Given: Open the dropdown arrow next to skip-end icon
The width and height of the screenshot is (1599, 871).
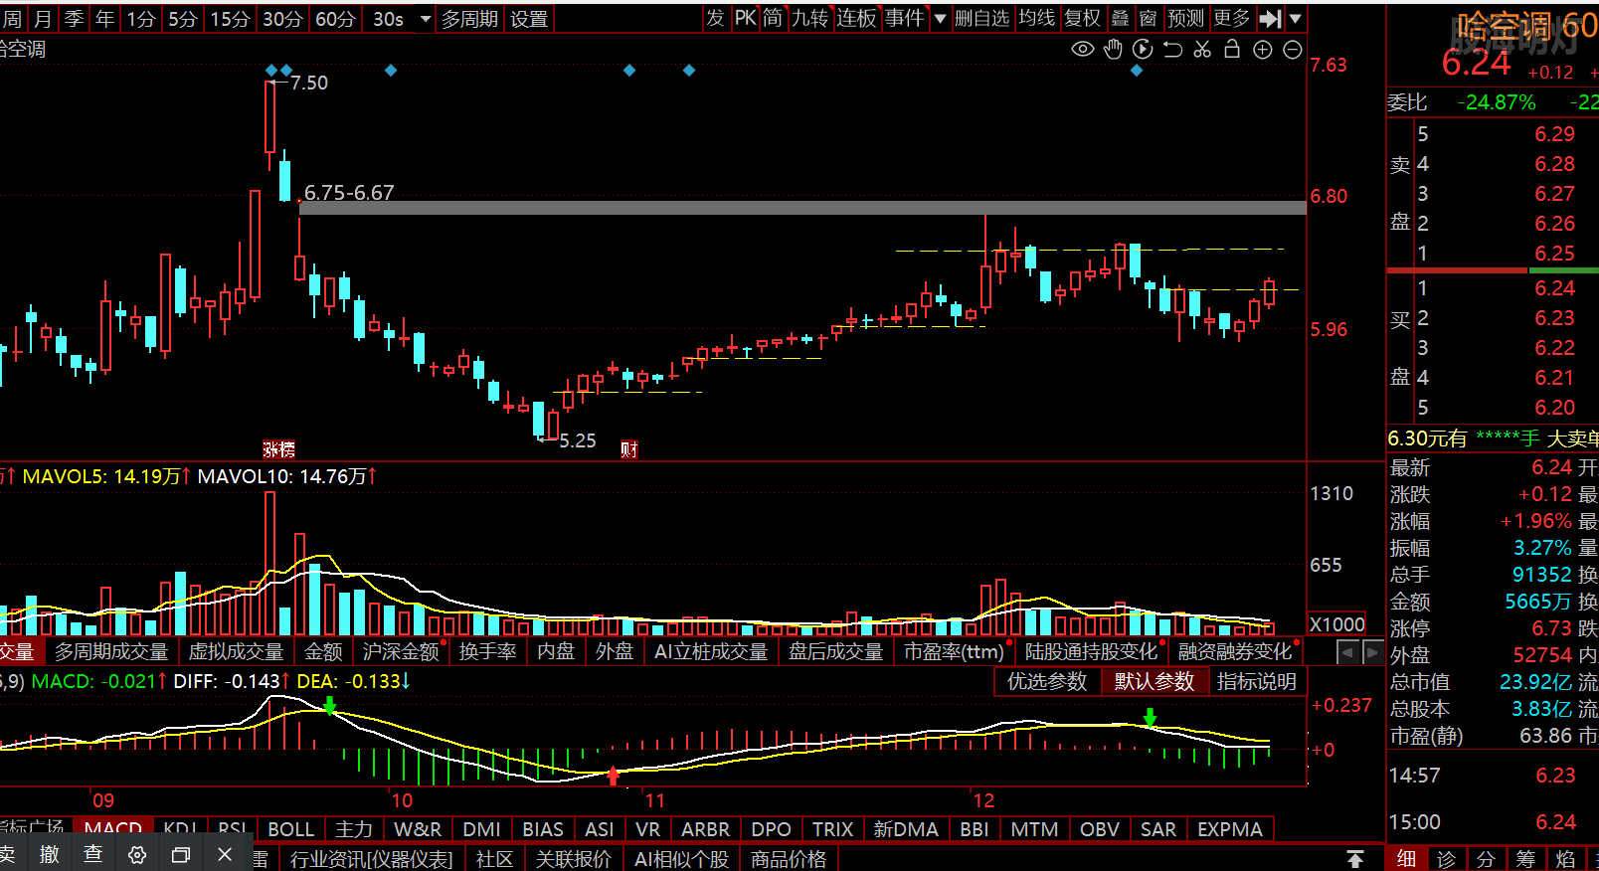Looking at the screenshot, I should click(1295, 18).
